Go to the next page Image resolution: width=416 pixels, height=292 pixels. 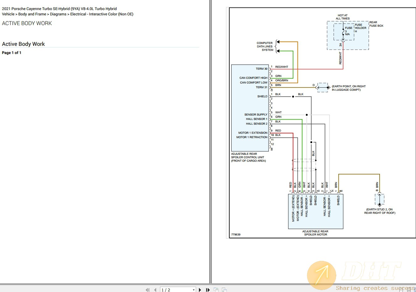pos(200,290)
